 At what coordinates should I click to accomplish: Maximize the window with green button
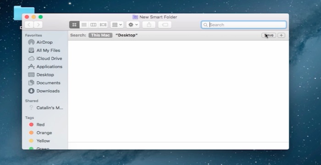[41, 17]
